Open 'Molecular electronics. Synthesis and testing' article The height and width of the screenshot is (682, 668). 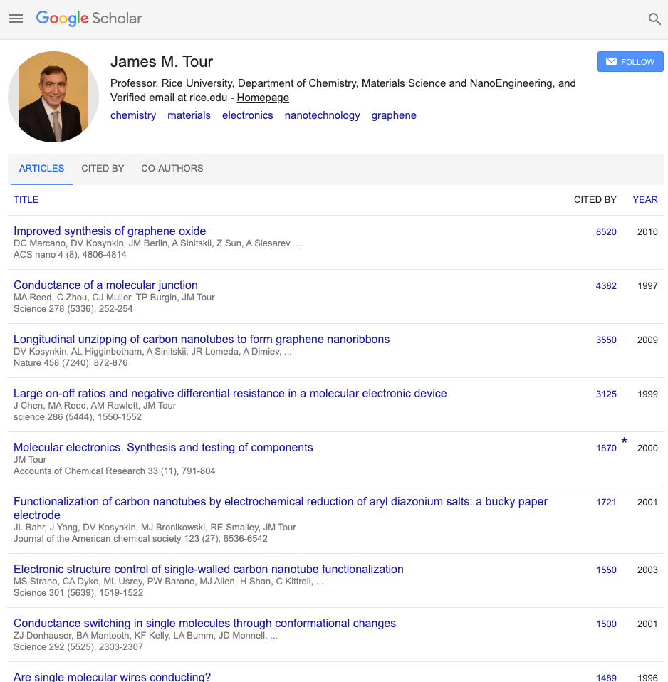point(163,447)
